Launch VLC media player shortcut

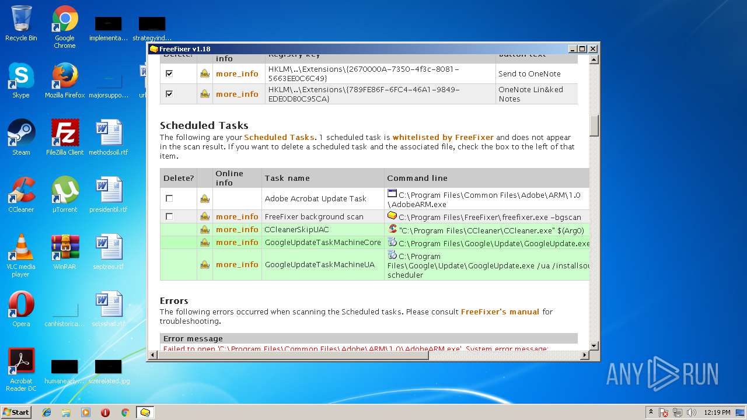(21, 256)
